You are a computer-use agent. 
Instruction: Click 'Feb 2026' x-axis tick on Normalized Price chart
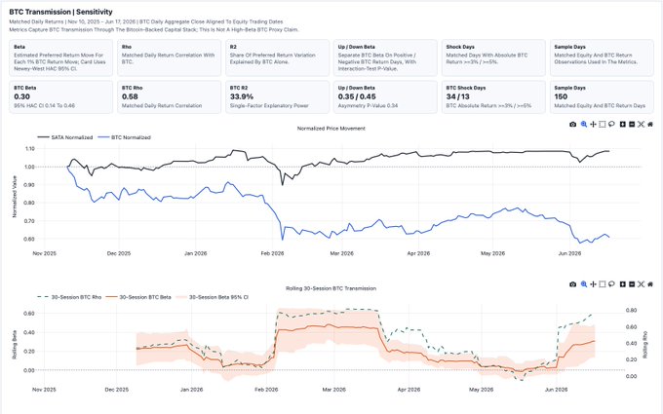pyautogui.click(x=272, y=253)
